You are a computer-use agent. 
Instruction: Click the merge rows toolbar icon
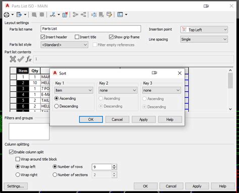tap(76, 15)
